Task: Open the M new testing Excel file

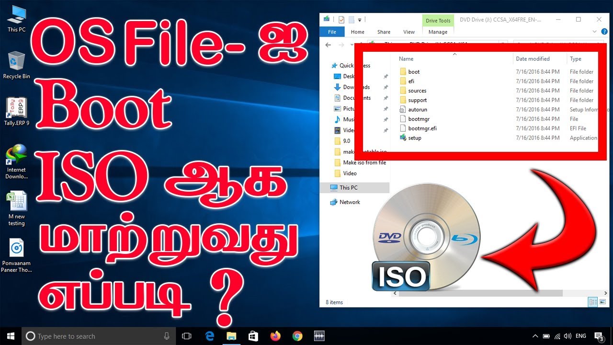Action: (17, 209)
